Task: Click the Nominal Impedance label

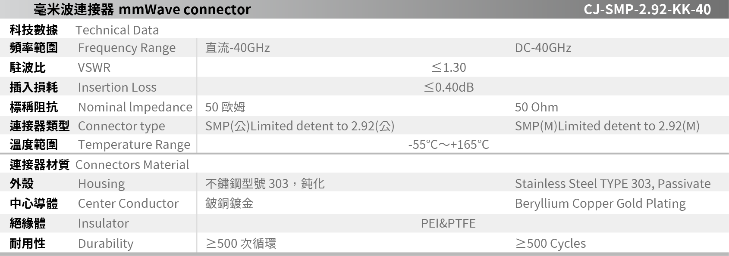Action: 135,107
